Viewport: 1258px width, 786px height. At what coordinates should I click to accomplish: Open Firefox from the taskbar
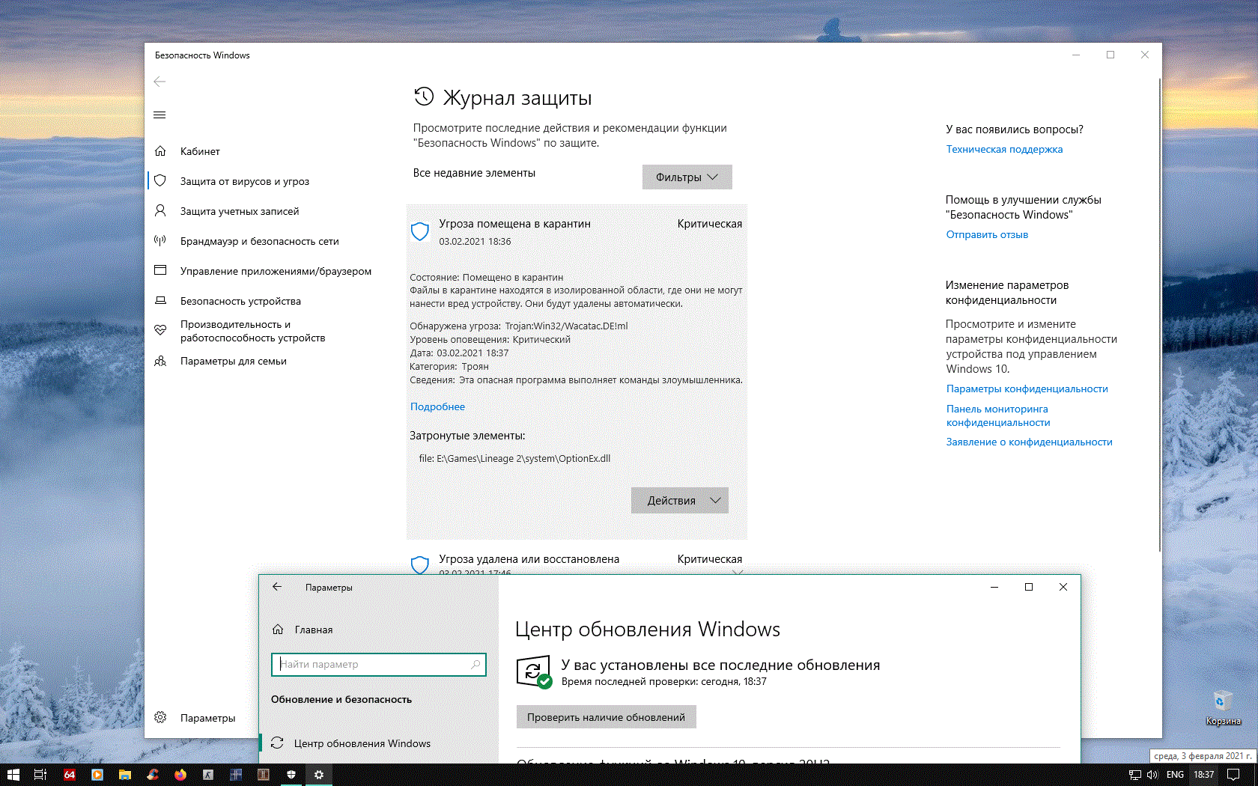180,775
